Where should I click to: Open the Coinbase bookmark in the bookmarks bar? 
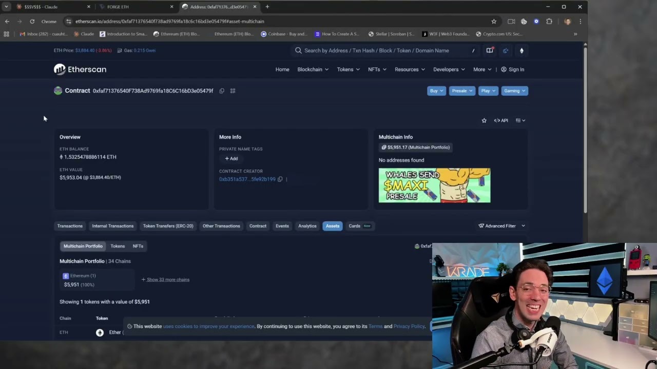(x=283, y=34)
